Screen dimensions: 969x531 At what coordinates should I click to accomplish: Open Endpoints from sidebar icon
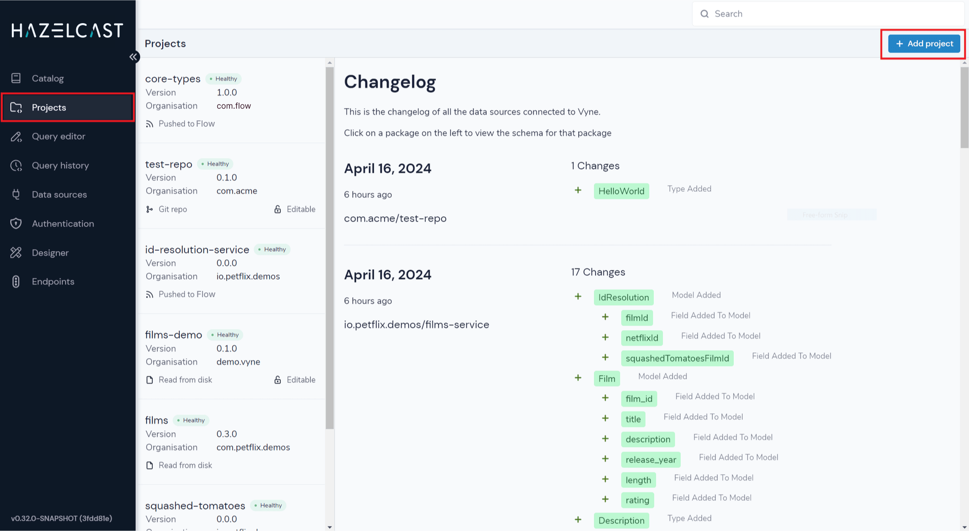pyautogui.click(x=17, y=281)
